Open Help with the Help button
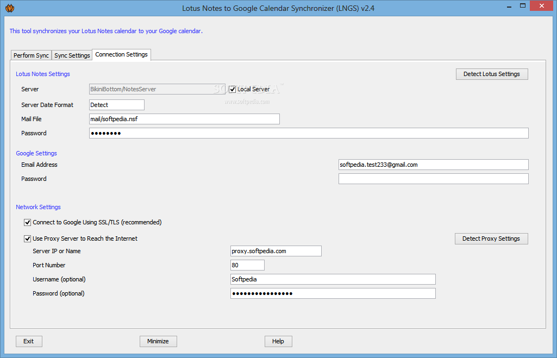The height and width of the screenshot is (358, 557). [278, 341]
